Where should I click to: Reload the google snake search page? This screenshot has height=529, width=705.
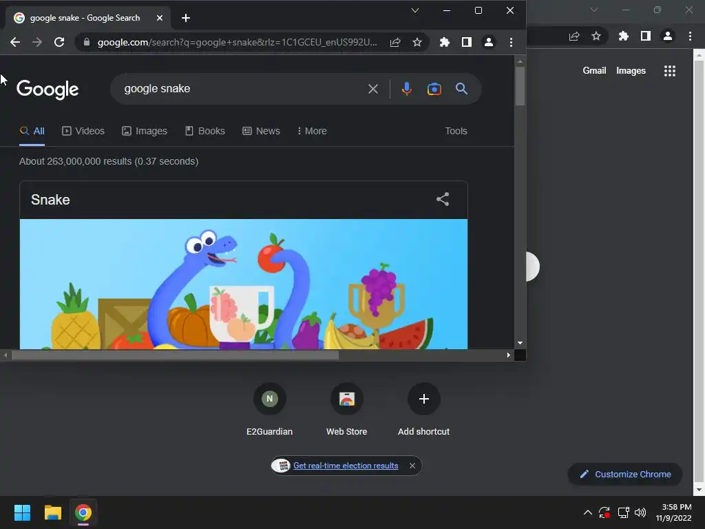(59, 42)
